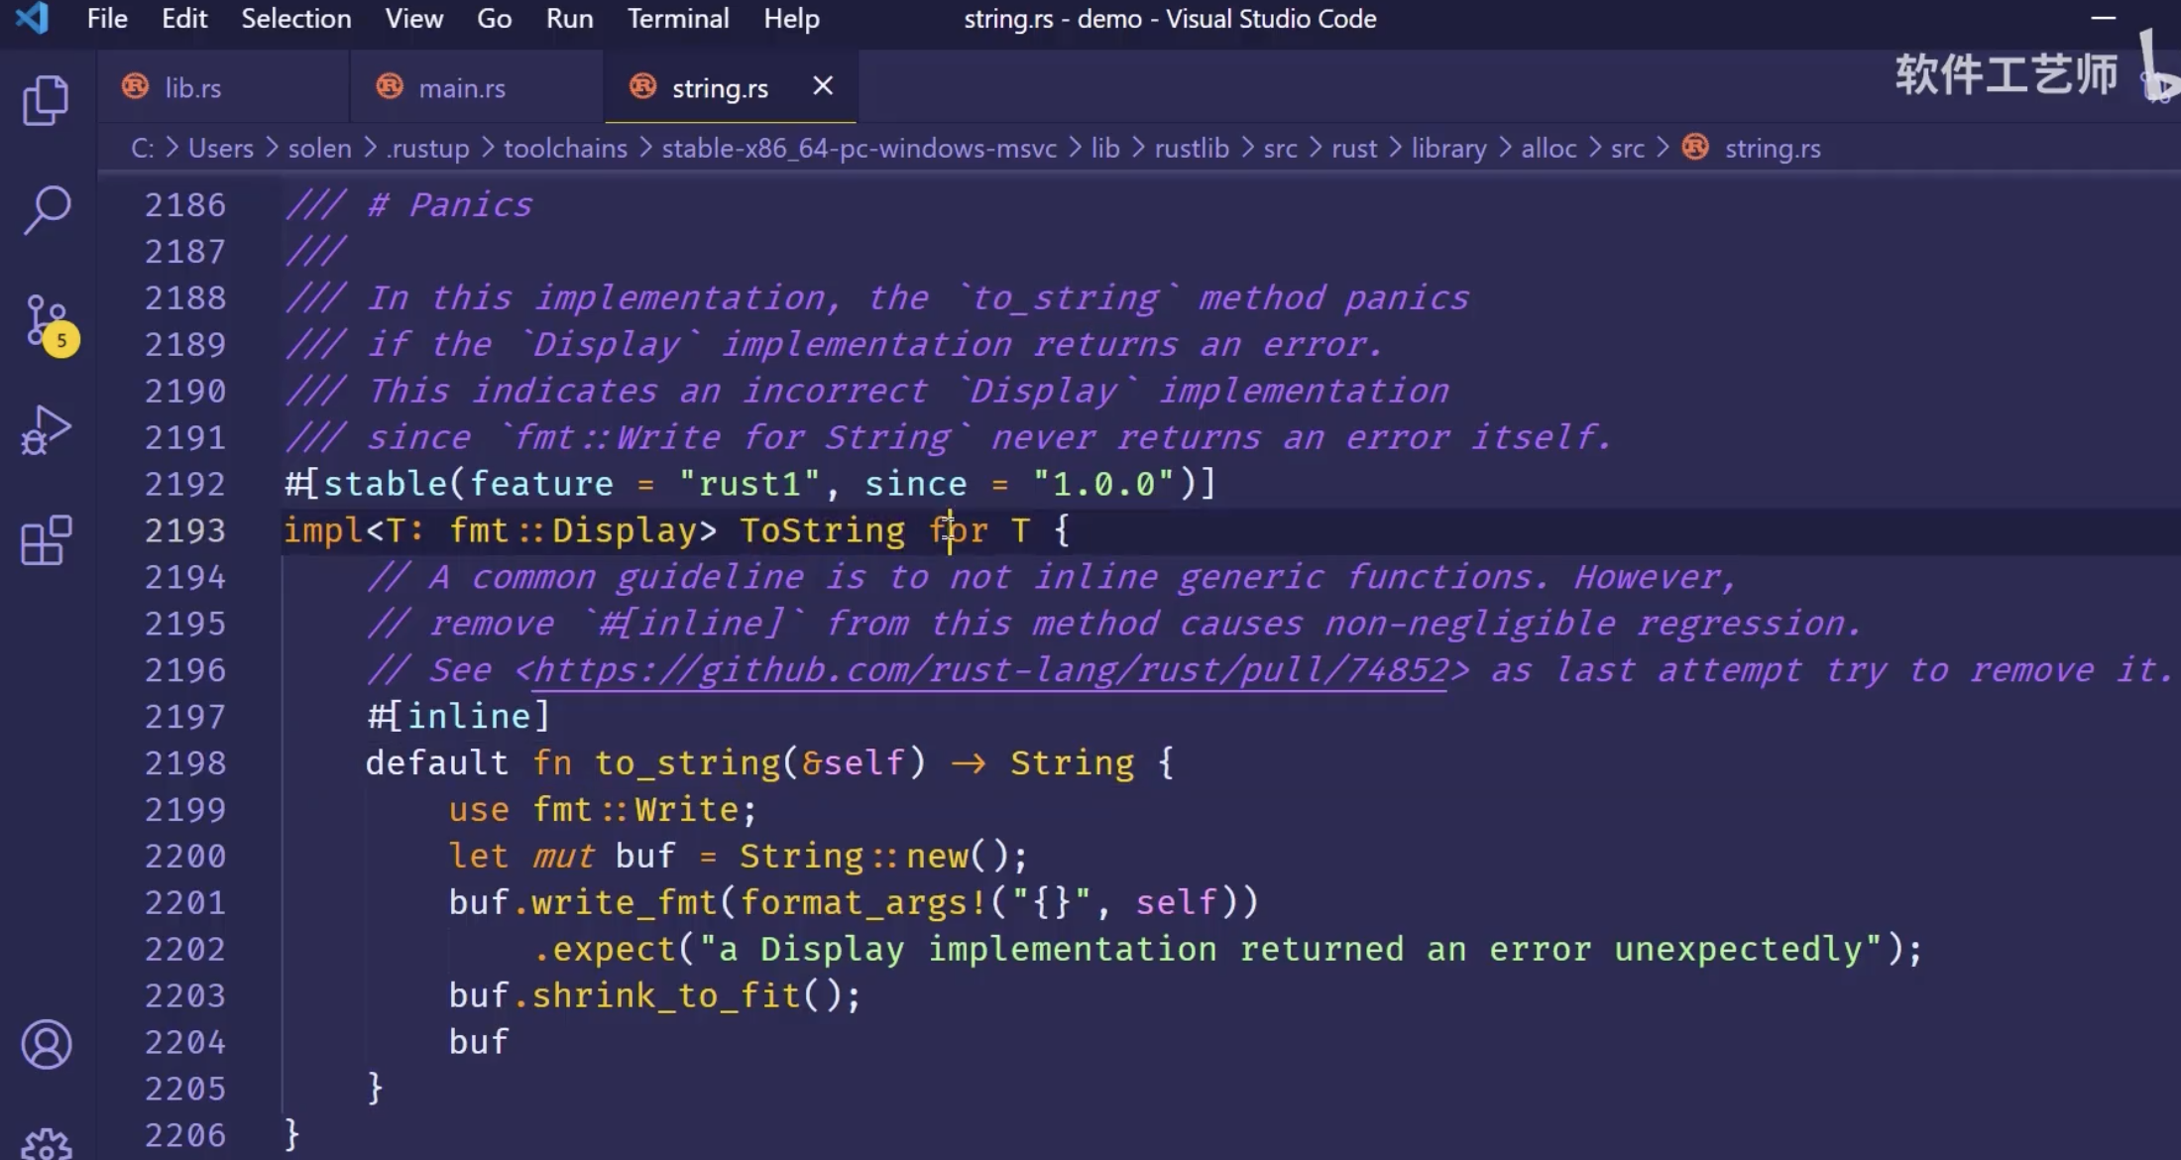Close the string.rs tab
The image size is (2181, 1160).
point(822,87)
